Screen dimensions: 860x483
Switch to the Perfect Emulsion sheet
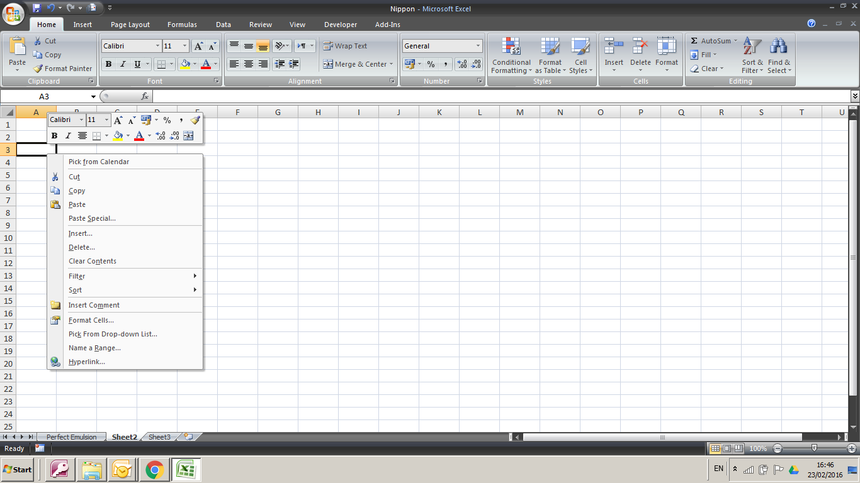click(72, 437)
